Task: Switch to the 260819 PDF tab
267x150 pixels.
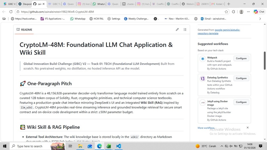Action: (x=203, y=4)
